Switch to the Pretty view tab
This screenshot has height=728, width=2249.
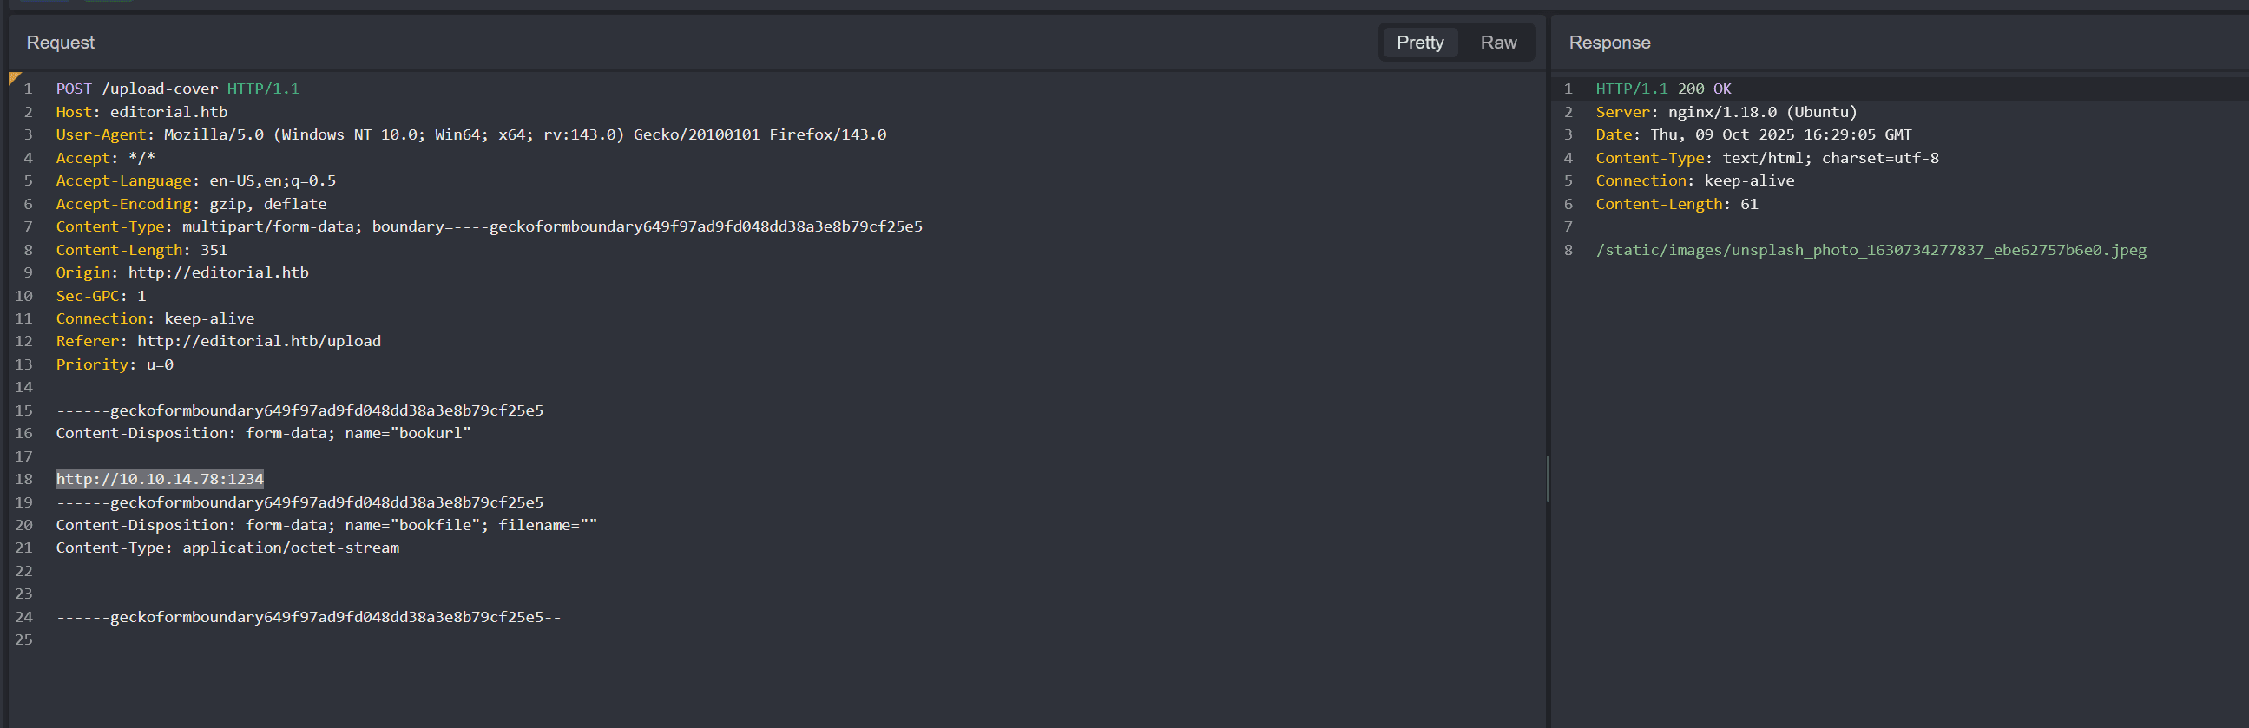click(x=1419, y=43)
